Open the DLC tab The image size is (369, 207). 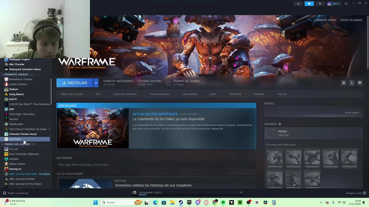[x=98, y=94]
